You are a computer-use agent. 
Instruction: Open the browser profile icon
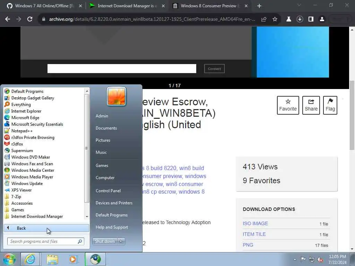[x=322, y=19]
